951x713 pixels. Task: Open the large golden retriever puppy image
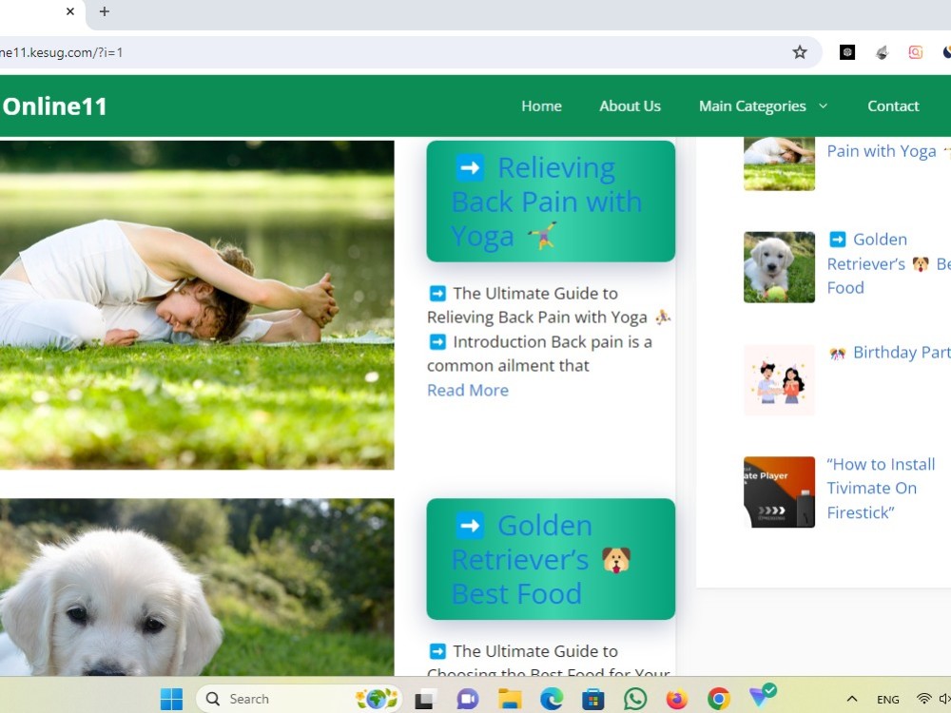coord(197,587)
